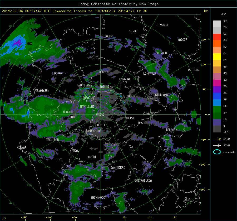
Task: Pick the dark orange 57-60 dBZ swatch
Action: (x=217, y=43)
